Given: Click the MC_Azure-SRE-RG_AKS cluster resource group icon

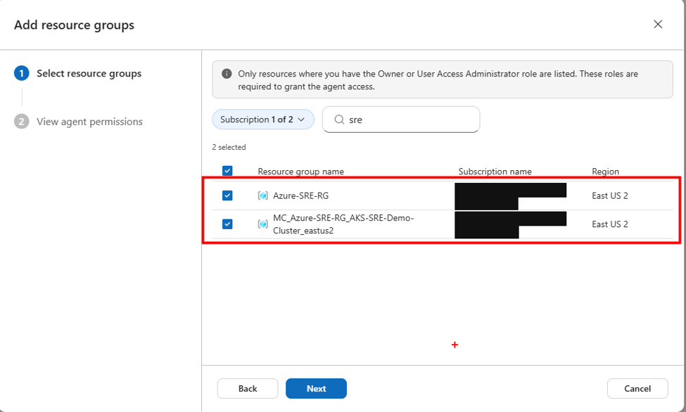Looking at the screenshot, I should coord(262,224).
